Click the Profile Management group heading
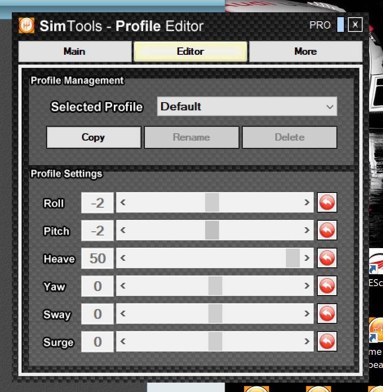383x392 pixels. 77,81
